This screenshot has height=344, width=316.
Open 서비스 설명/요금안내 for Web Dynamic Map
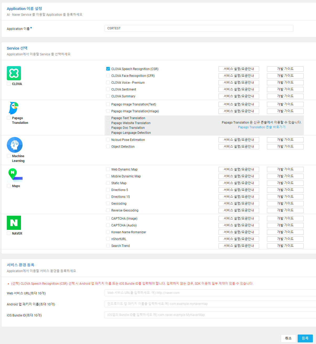(x=239, y=170)
